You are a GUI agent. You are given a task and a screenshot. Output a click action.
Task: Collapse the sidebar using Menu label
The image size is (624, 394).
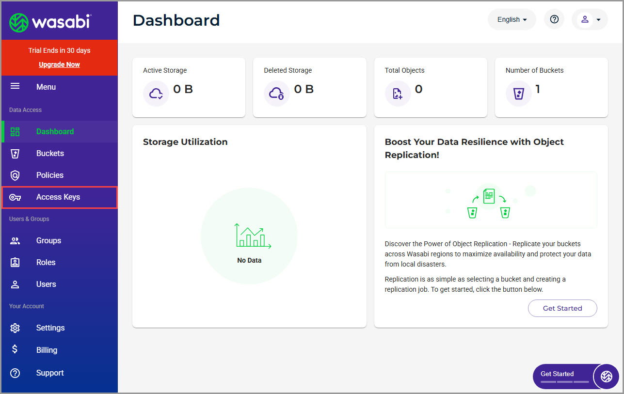46,87
